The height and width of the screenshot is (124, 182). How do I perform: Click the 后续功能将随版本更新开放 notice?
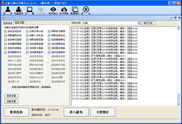click(28, 87)
